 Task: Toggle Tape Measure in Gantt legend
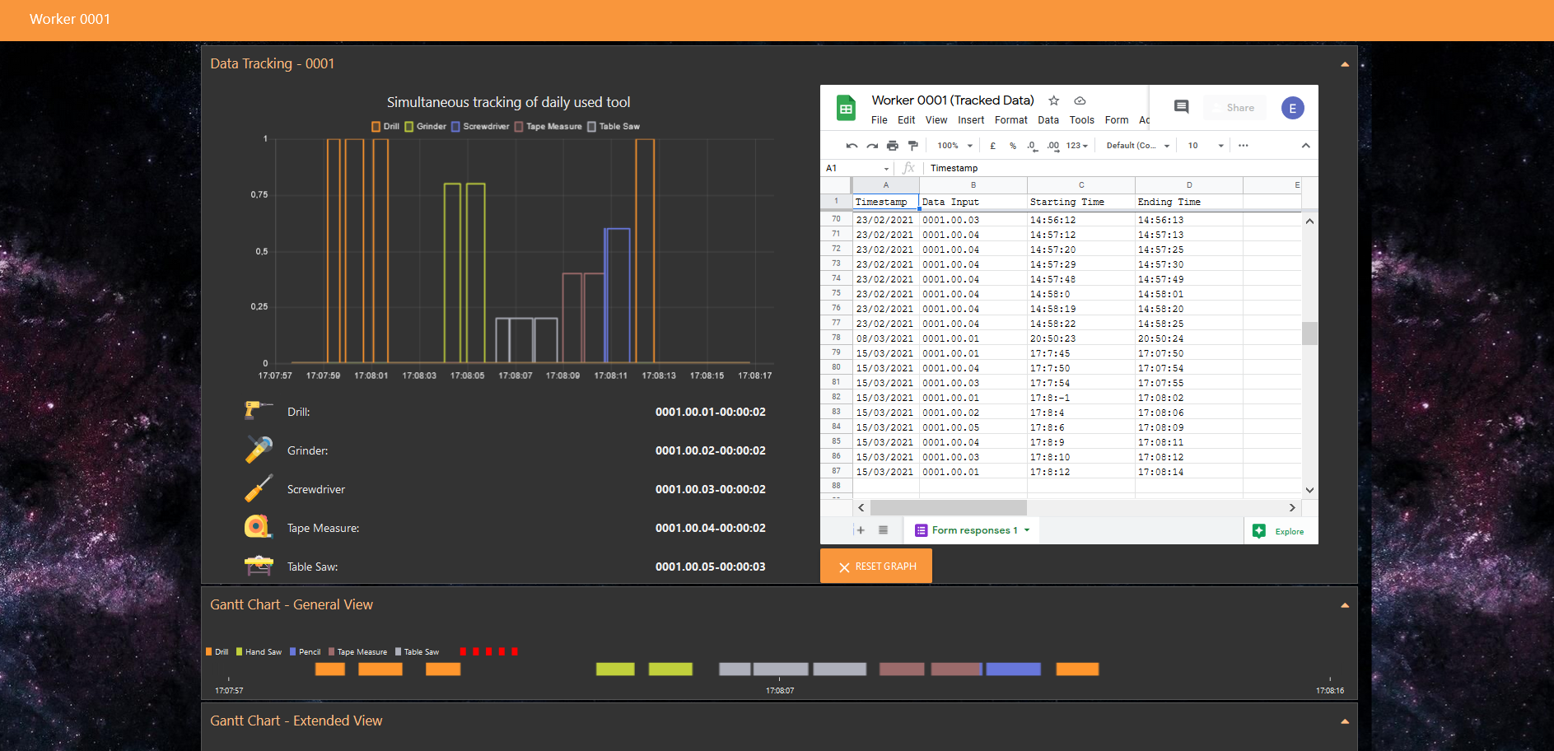pyautogui.click(x=357, y=651)
